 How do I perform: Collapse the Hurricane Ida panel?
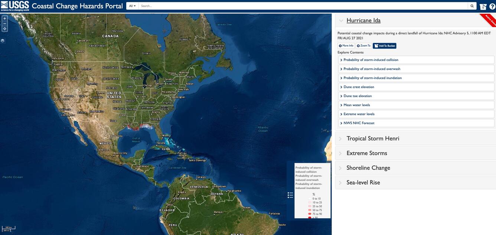[340, 20]
